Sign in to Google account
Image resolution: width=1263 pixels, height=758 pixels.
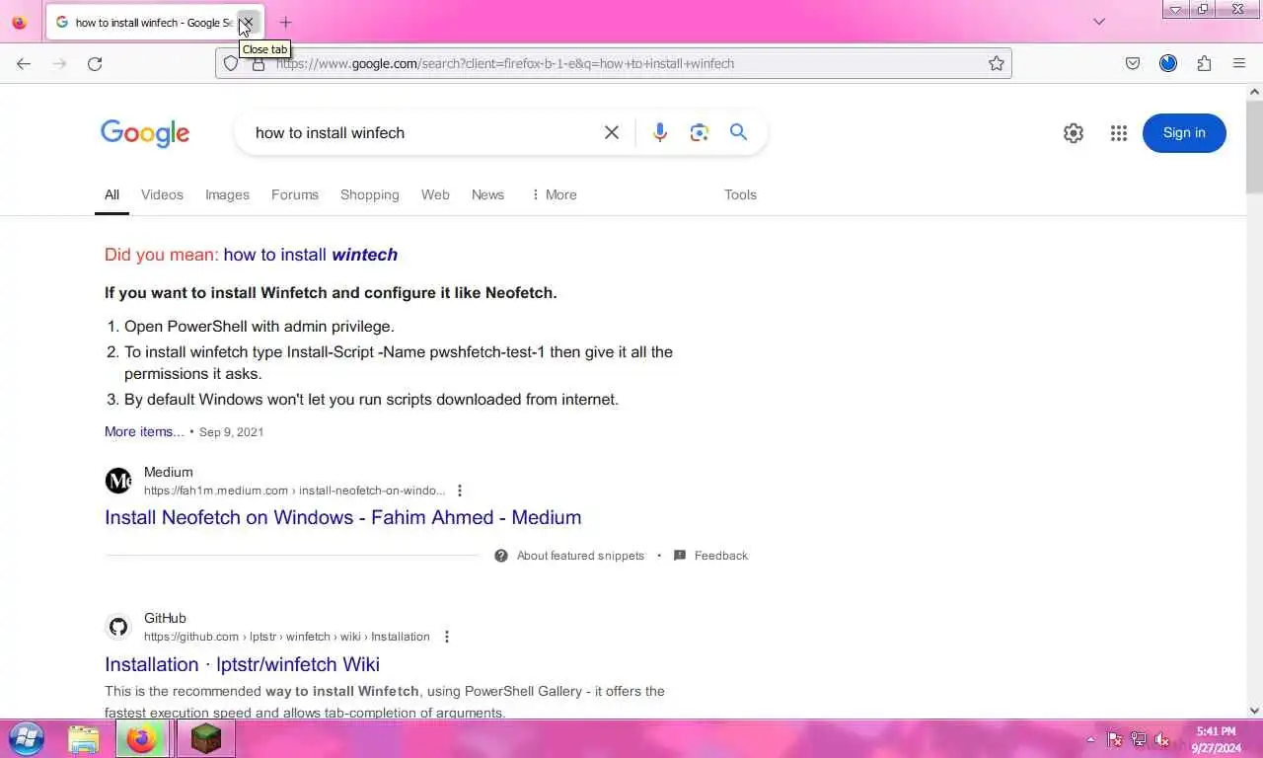pos(1184,133)
